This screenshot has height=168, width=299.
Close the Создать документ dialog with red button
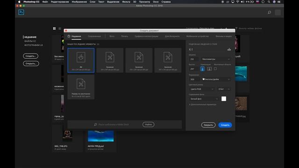coord(66,31)
